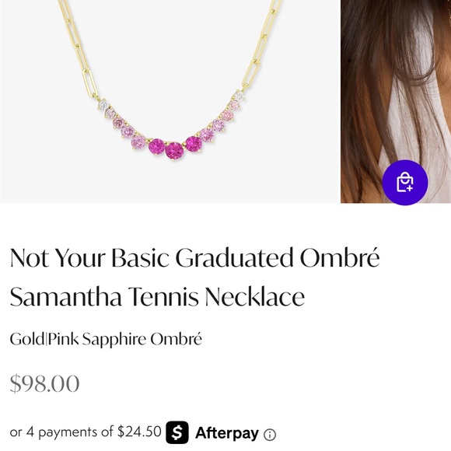Screen dimensions: 451x451
Task: Click the small white stone on left end
Action: (103, 105)
